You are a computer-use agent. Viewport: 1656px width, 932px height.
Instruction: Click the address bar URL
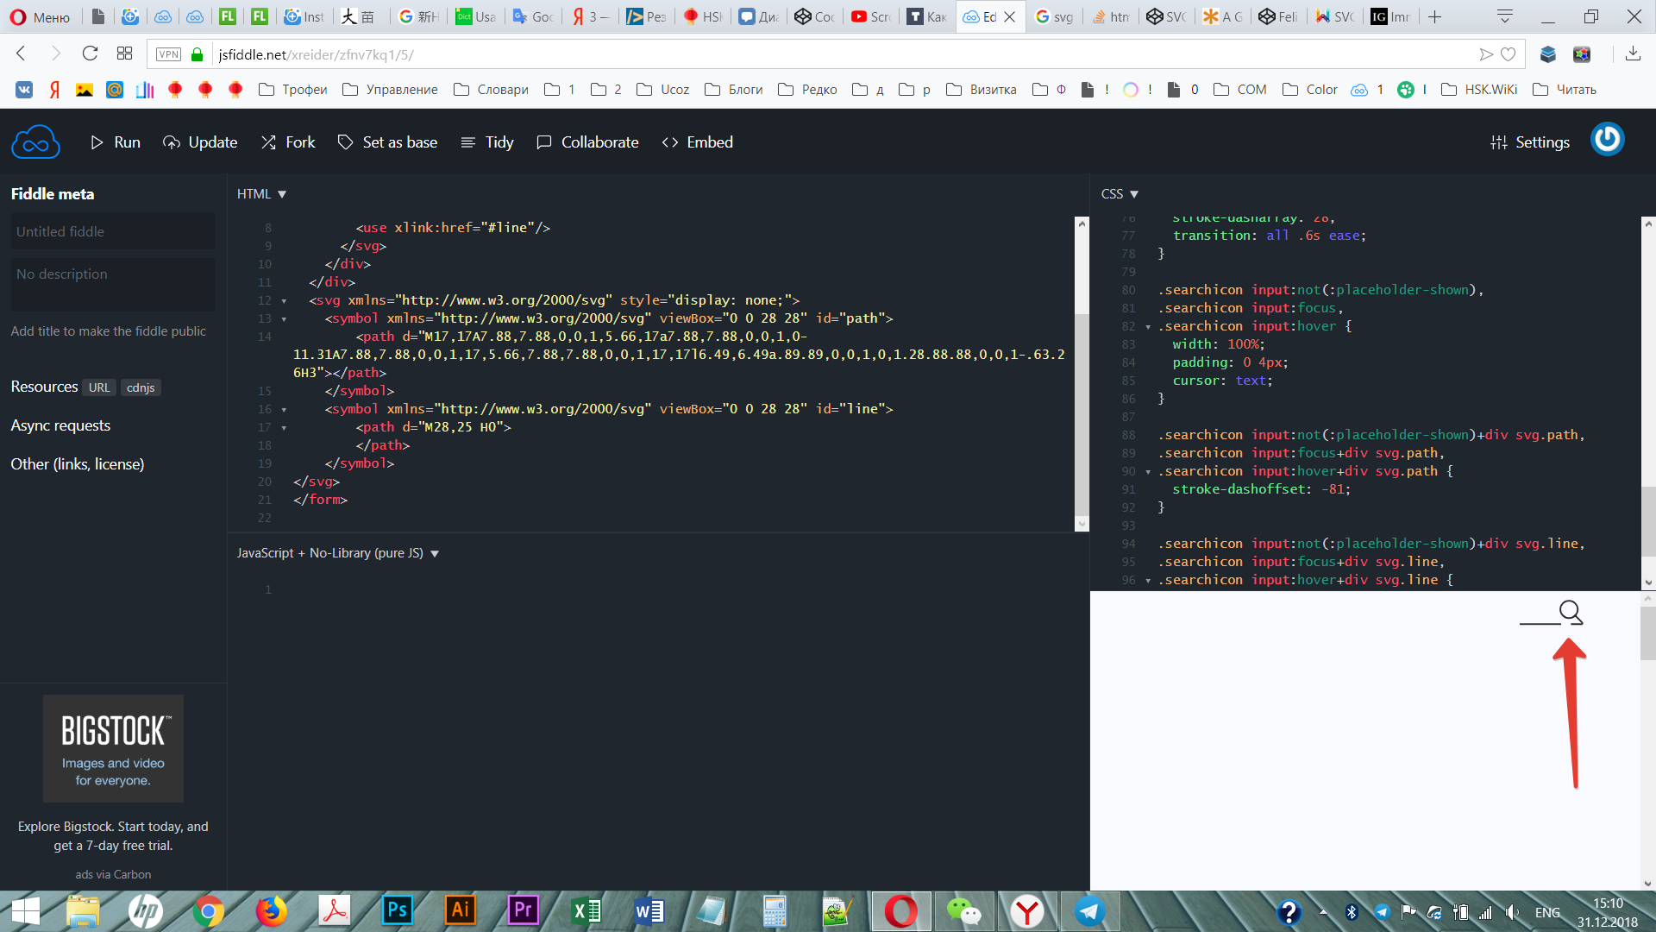316,54
